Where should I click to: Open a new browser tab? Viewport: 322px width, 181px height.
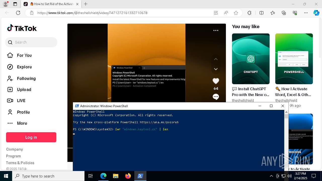click(86, 4)
